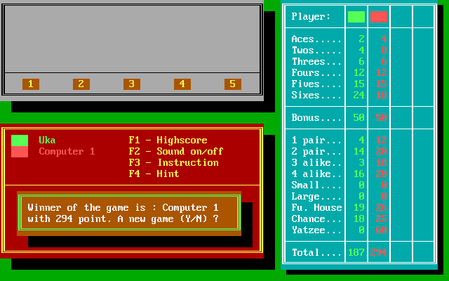Select the Twos row label

coord(316,50)
